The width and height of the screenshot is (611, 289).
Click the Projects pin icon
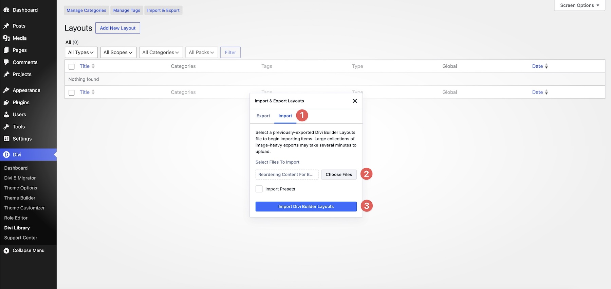click(6, 74)
